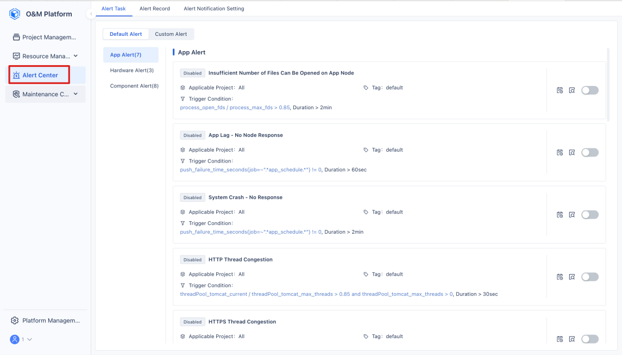
Task: Click the O&M Platform hexagon logo
Action: (15, 14)
